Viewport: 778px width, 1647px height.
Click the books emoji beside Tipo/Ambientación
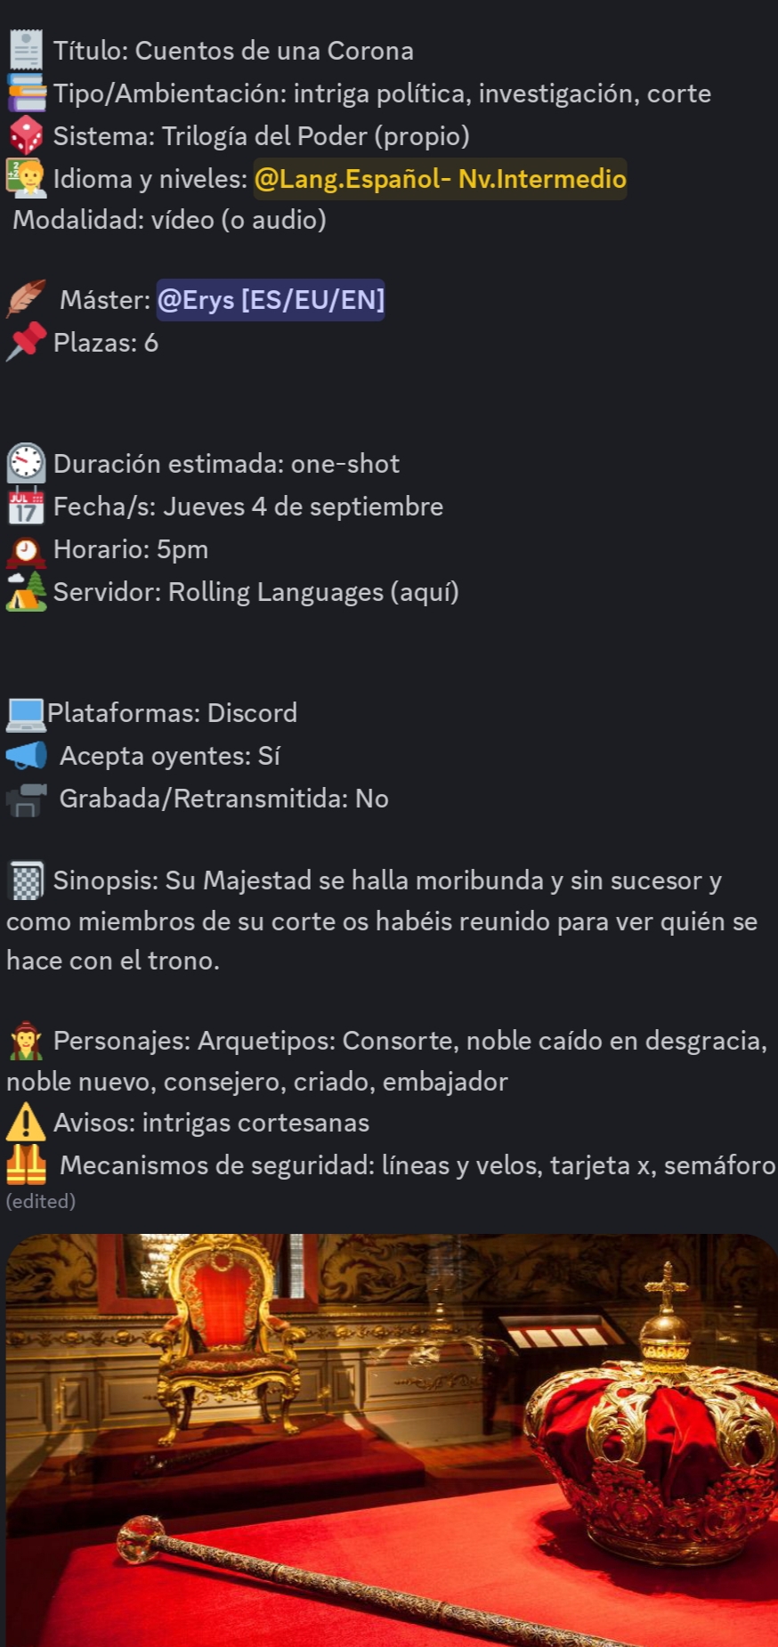(x=26, y=93)
